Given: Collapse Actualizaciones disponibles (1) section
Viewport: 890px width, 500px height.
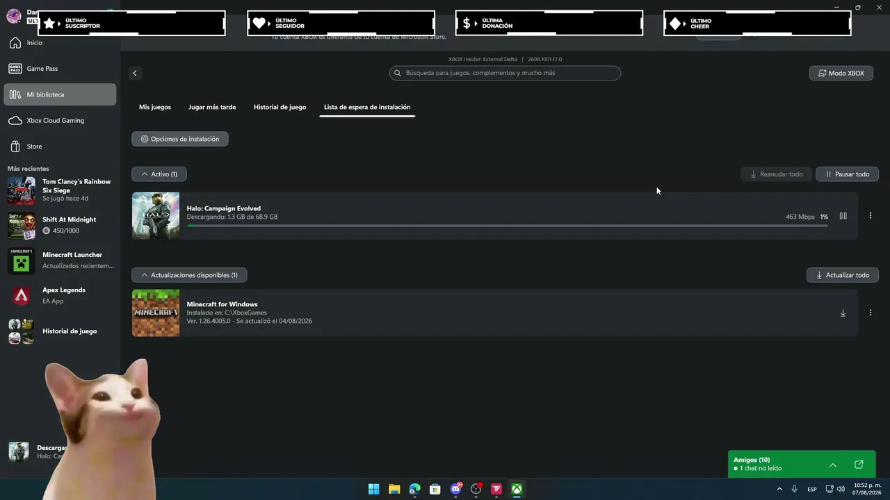Looking at the screenshot, I should click(x=189, y=276).
